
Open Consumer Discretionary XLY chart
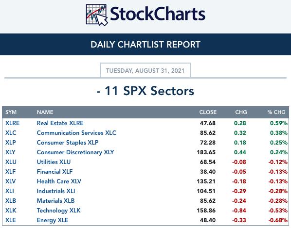pos(75,152)
